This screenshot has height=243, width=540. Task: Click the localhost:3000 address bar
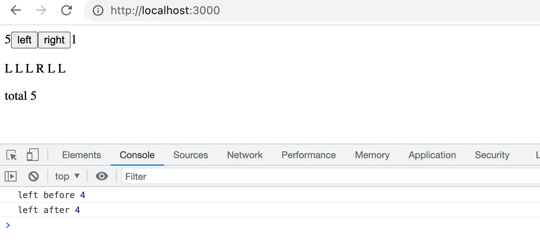click(x=312, y=10)
